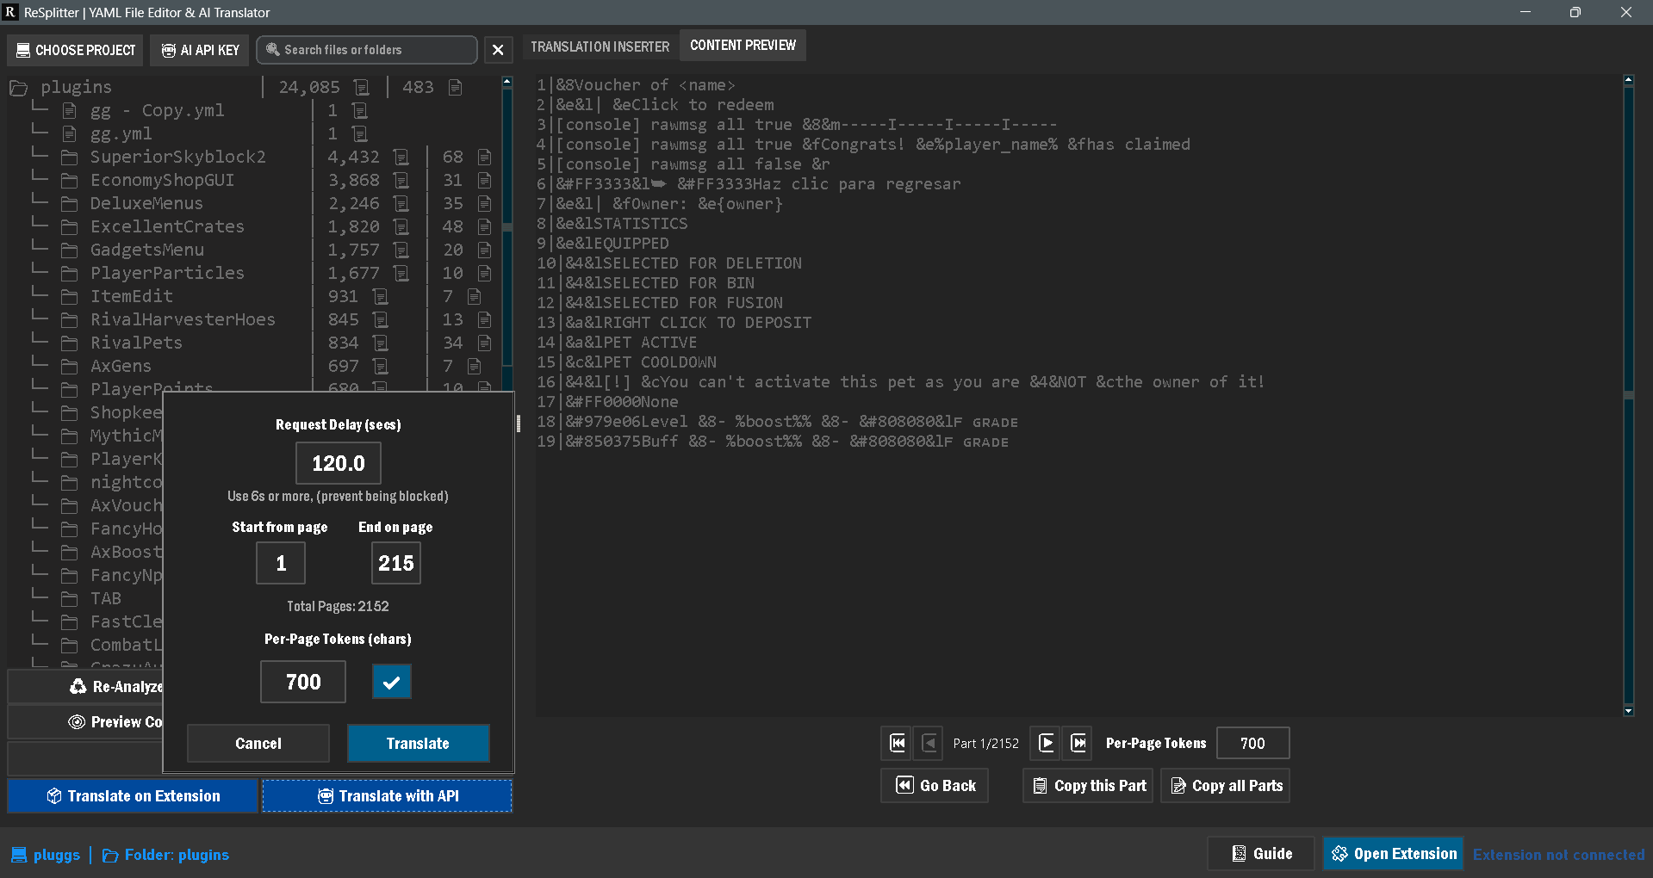Expand the PlayerParticles folder

click(x=167, y=273)
